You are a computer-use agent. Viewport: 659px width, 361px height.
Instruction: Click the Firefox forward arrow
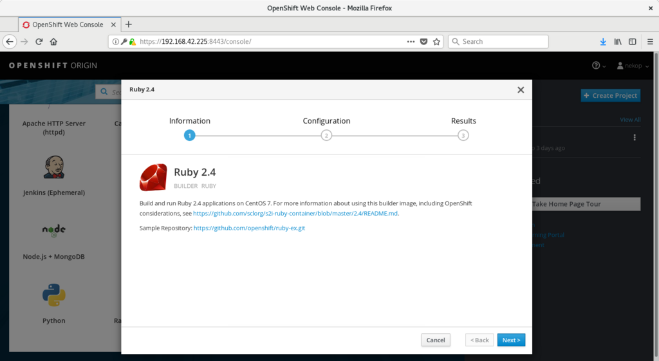tap(24, 42)
